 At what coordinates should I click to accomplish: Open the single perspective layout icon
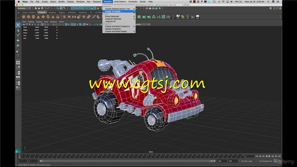pyautogui.click(x=18, y=62)
